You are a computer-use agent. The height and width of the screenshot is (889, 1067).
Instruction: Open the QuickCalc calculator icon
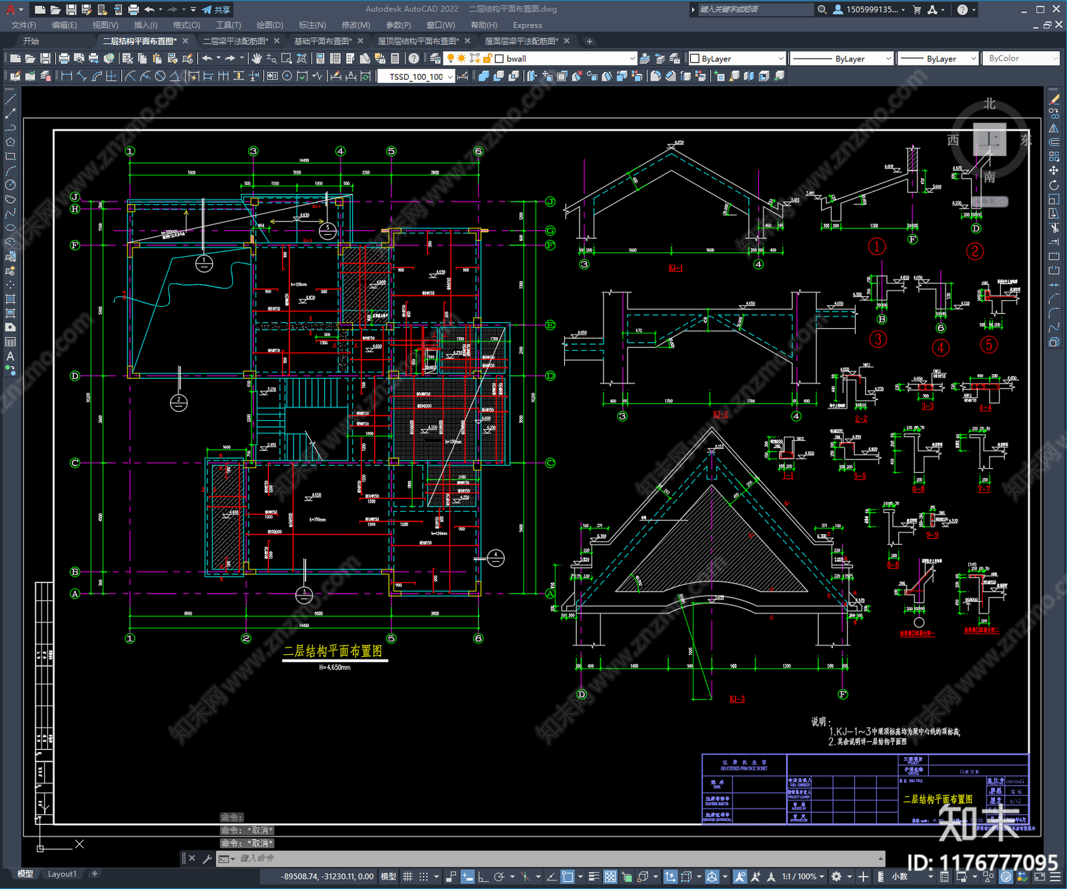[395, 59]
